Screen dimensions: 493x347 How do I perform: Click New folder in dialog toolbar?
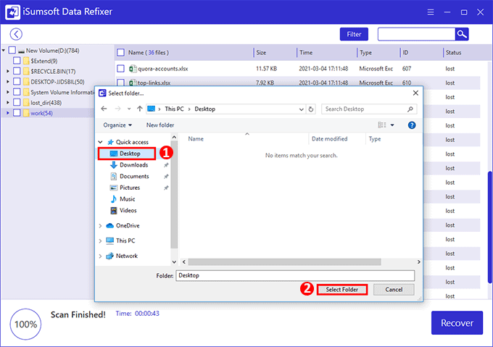(160, 125)
